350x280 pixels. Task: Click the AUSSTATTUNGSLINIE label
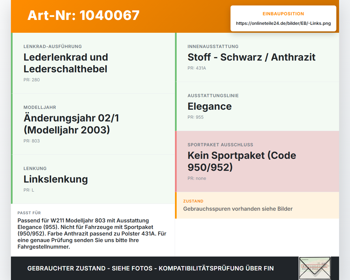[x=213, y=96]
